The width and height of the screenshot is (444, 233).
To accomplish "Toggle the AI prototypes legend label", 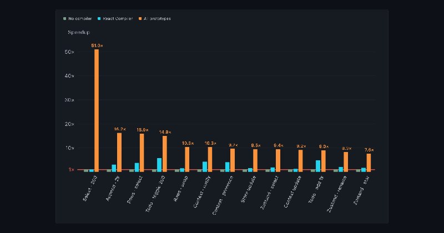I will 157,19.
